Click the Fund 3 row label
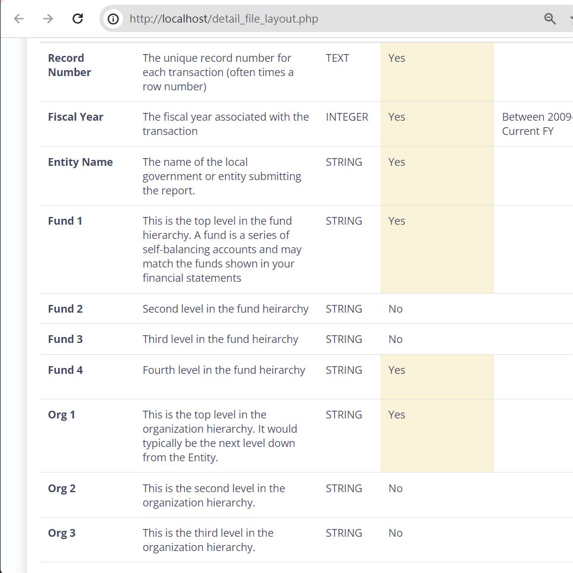This screenshot has width=573, height=573. 65,339
